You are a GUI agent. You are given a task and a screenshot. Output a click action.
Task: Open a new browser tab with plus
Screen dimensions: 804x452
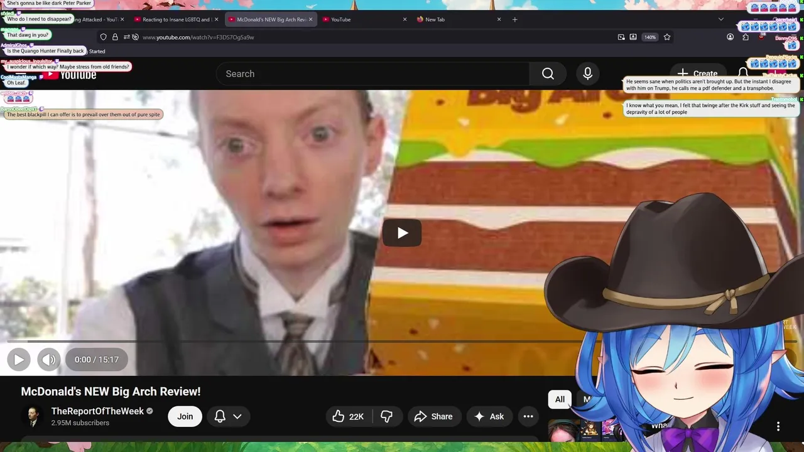514,19
